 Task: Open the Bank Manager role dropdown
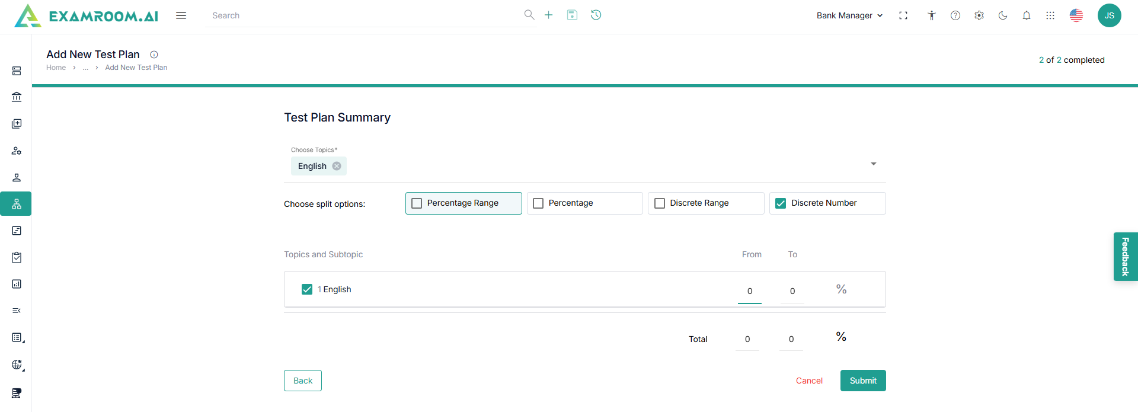point(849,15)
